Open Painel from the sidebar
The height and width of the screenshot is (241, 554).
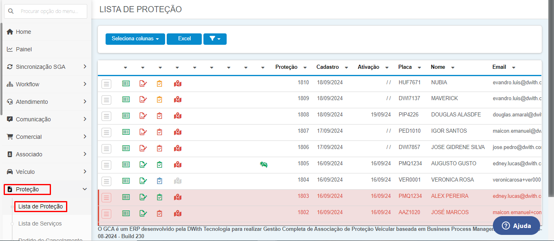24,49
